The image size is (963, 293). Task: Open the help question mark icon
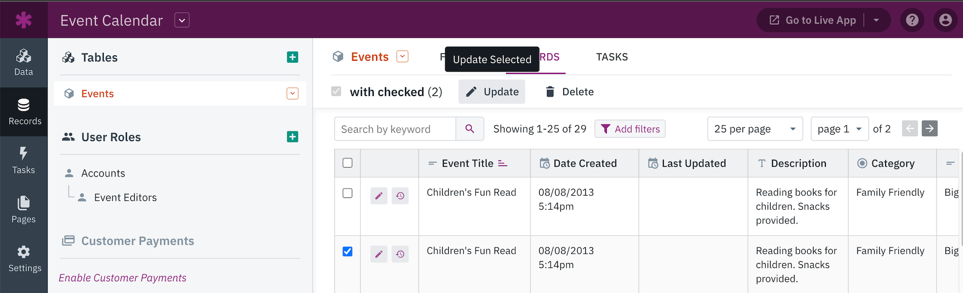(912, 20)
